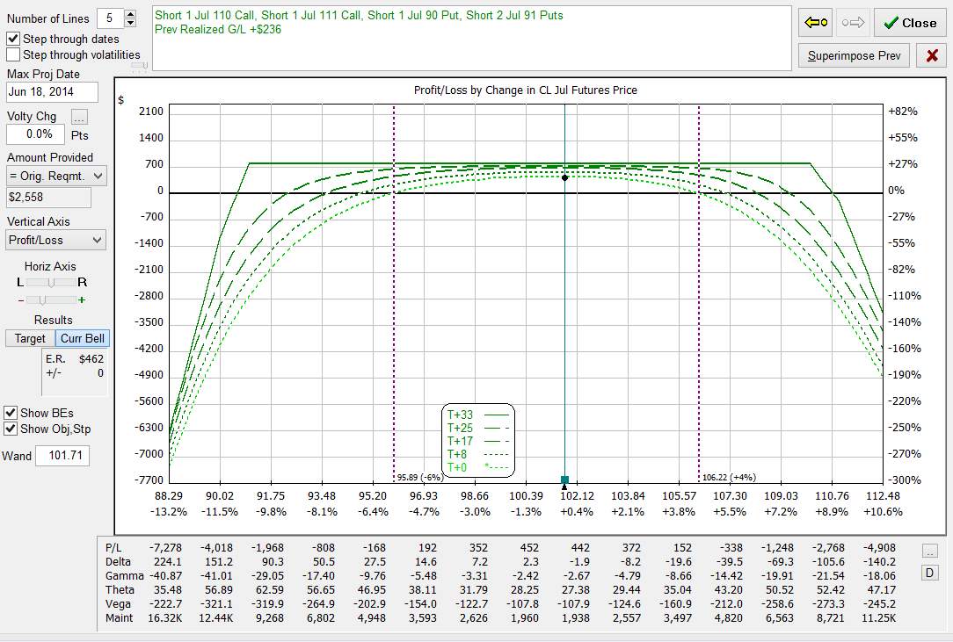Click the T+8 legend entry

pyautogui.click(x=477, y=454)
